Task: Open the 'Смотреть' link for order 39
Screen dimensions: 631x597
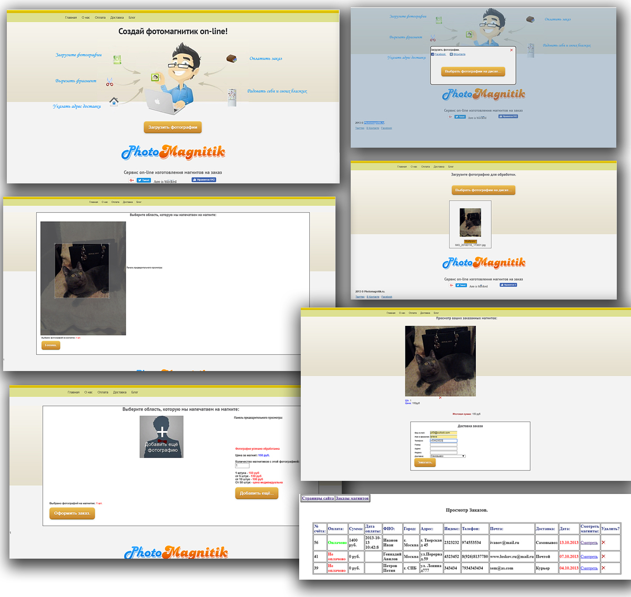Action: coord(589,568)
